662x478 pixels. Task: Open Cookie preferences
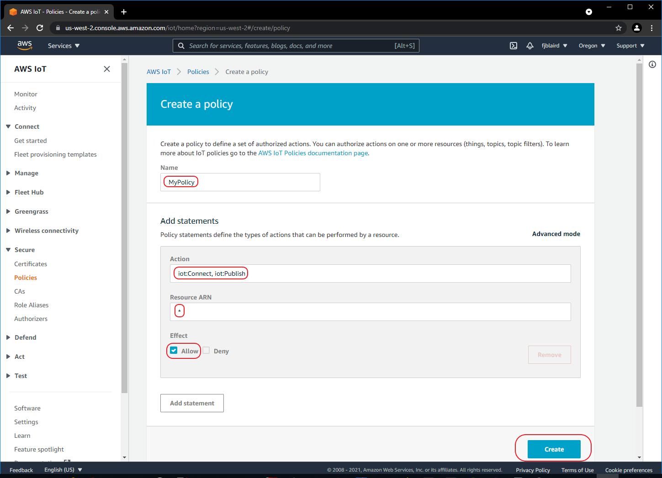coord(629,470)
